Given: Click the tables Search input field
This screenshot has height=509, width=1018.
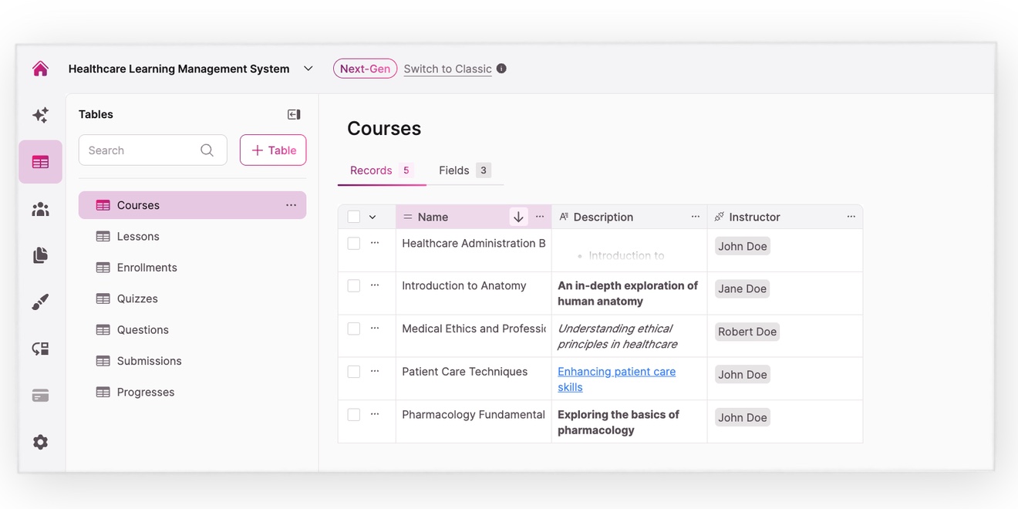Looking at the screenshot, I should coord(143,150).
